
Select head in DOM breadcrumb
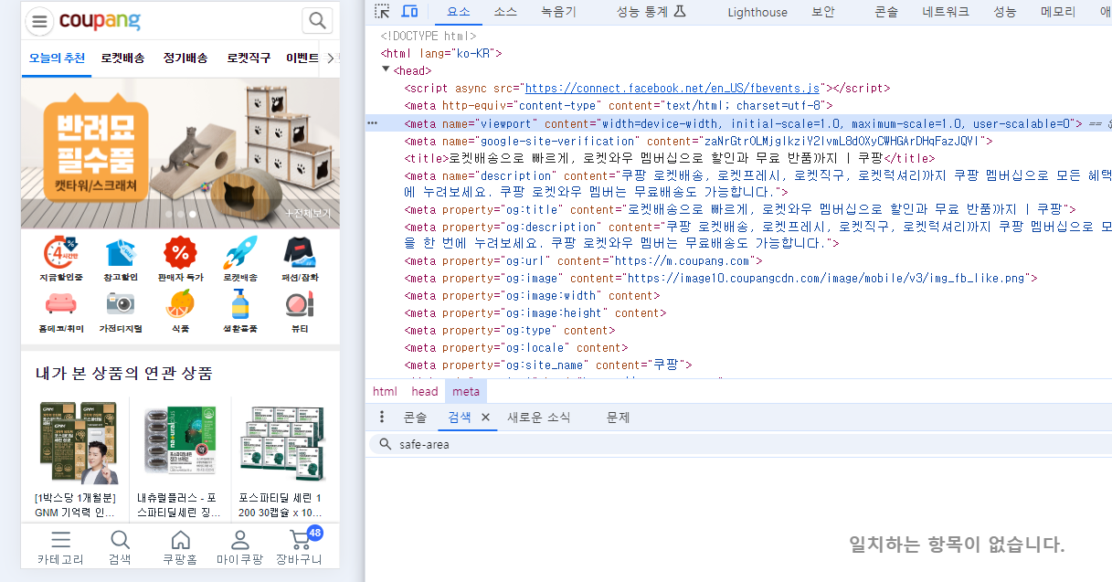(425, 391)
